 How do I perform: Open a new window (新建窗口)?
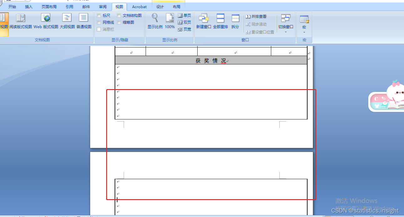point(204,21)
